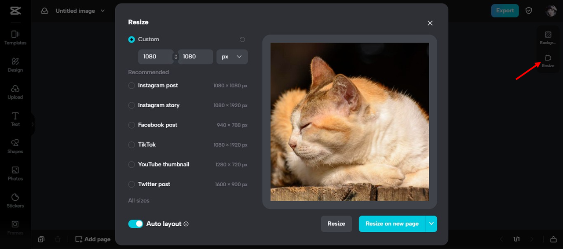563x249 pixels.
Task: Click the height field showing 1080
Action: 195,57
